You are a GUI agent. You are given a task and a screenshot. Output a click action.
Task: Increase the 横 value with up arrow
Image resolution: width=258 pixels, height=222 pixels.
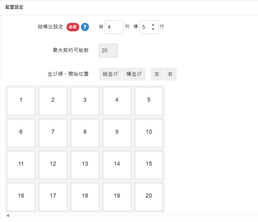[153, 25]
